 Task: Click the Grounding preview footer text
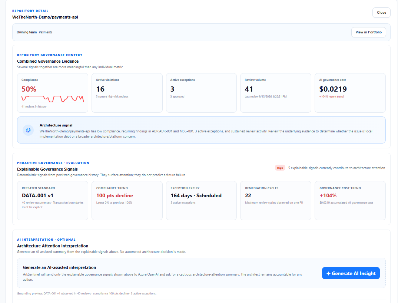[87, 294]
